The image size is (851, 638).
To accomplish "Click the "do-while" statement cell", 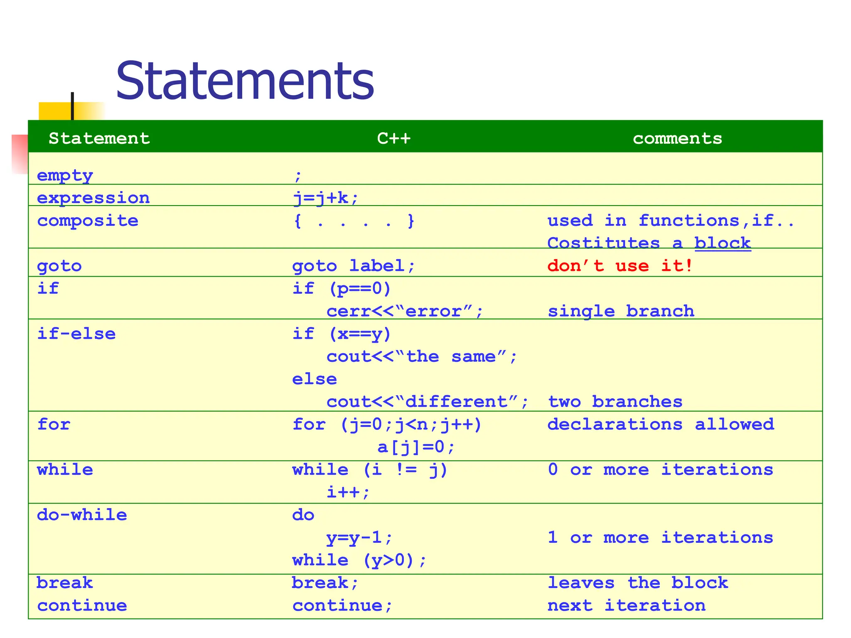I will click(x=82, y=515).
